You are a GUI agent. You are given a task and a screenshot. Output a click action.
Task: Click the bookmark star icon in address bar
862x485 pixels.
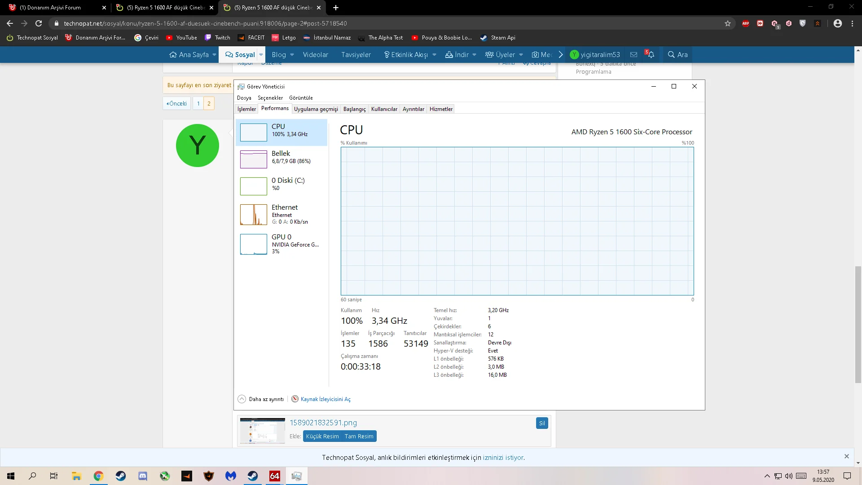(x=728, y=23)
